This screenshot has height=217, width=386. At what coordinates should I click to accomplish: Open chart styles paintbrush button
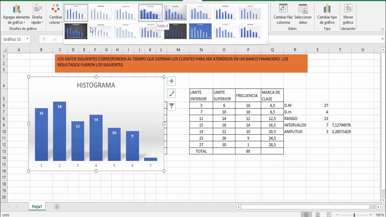click(171, 93)
